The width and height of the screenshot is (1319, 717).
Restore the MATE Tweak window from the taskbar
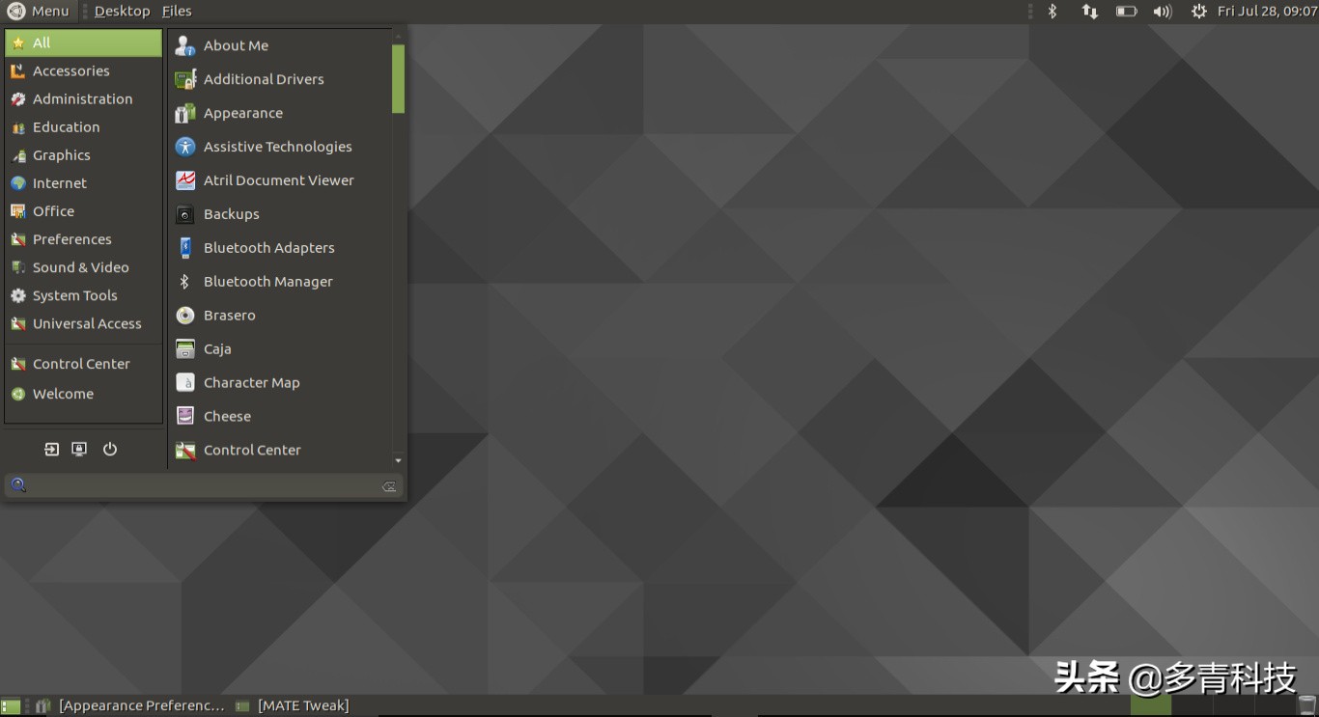pos(294,706)
